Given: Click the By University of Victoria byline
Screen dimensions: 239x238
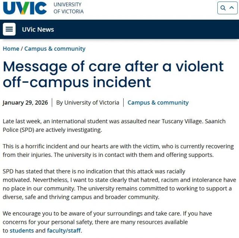Looking at the screenshot, I should click(88, 102).
